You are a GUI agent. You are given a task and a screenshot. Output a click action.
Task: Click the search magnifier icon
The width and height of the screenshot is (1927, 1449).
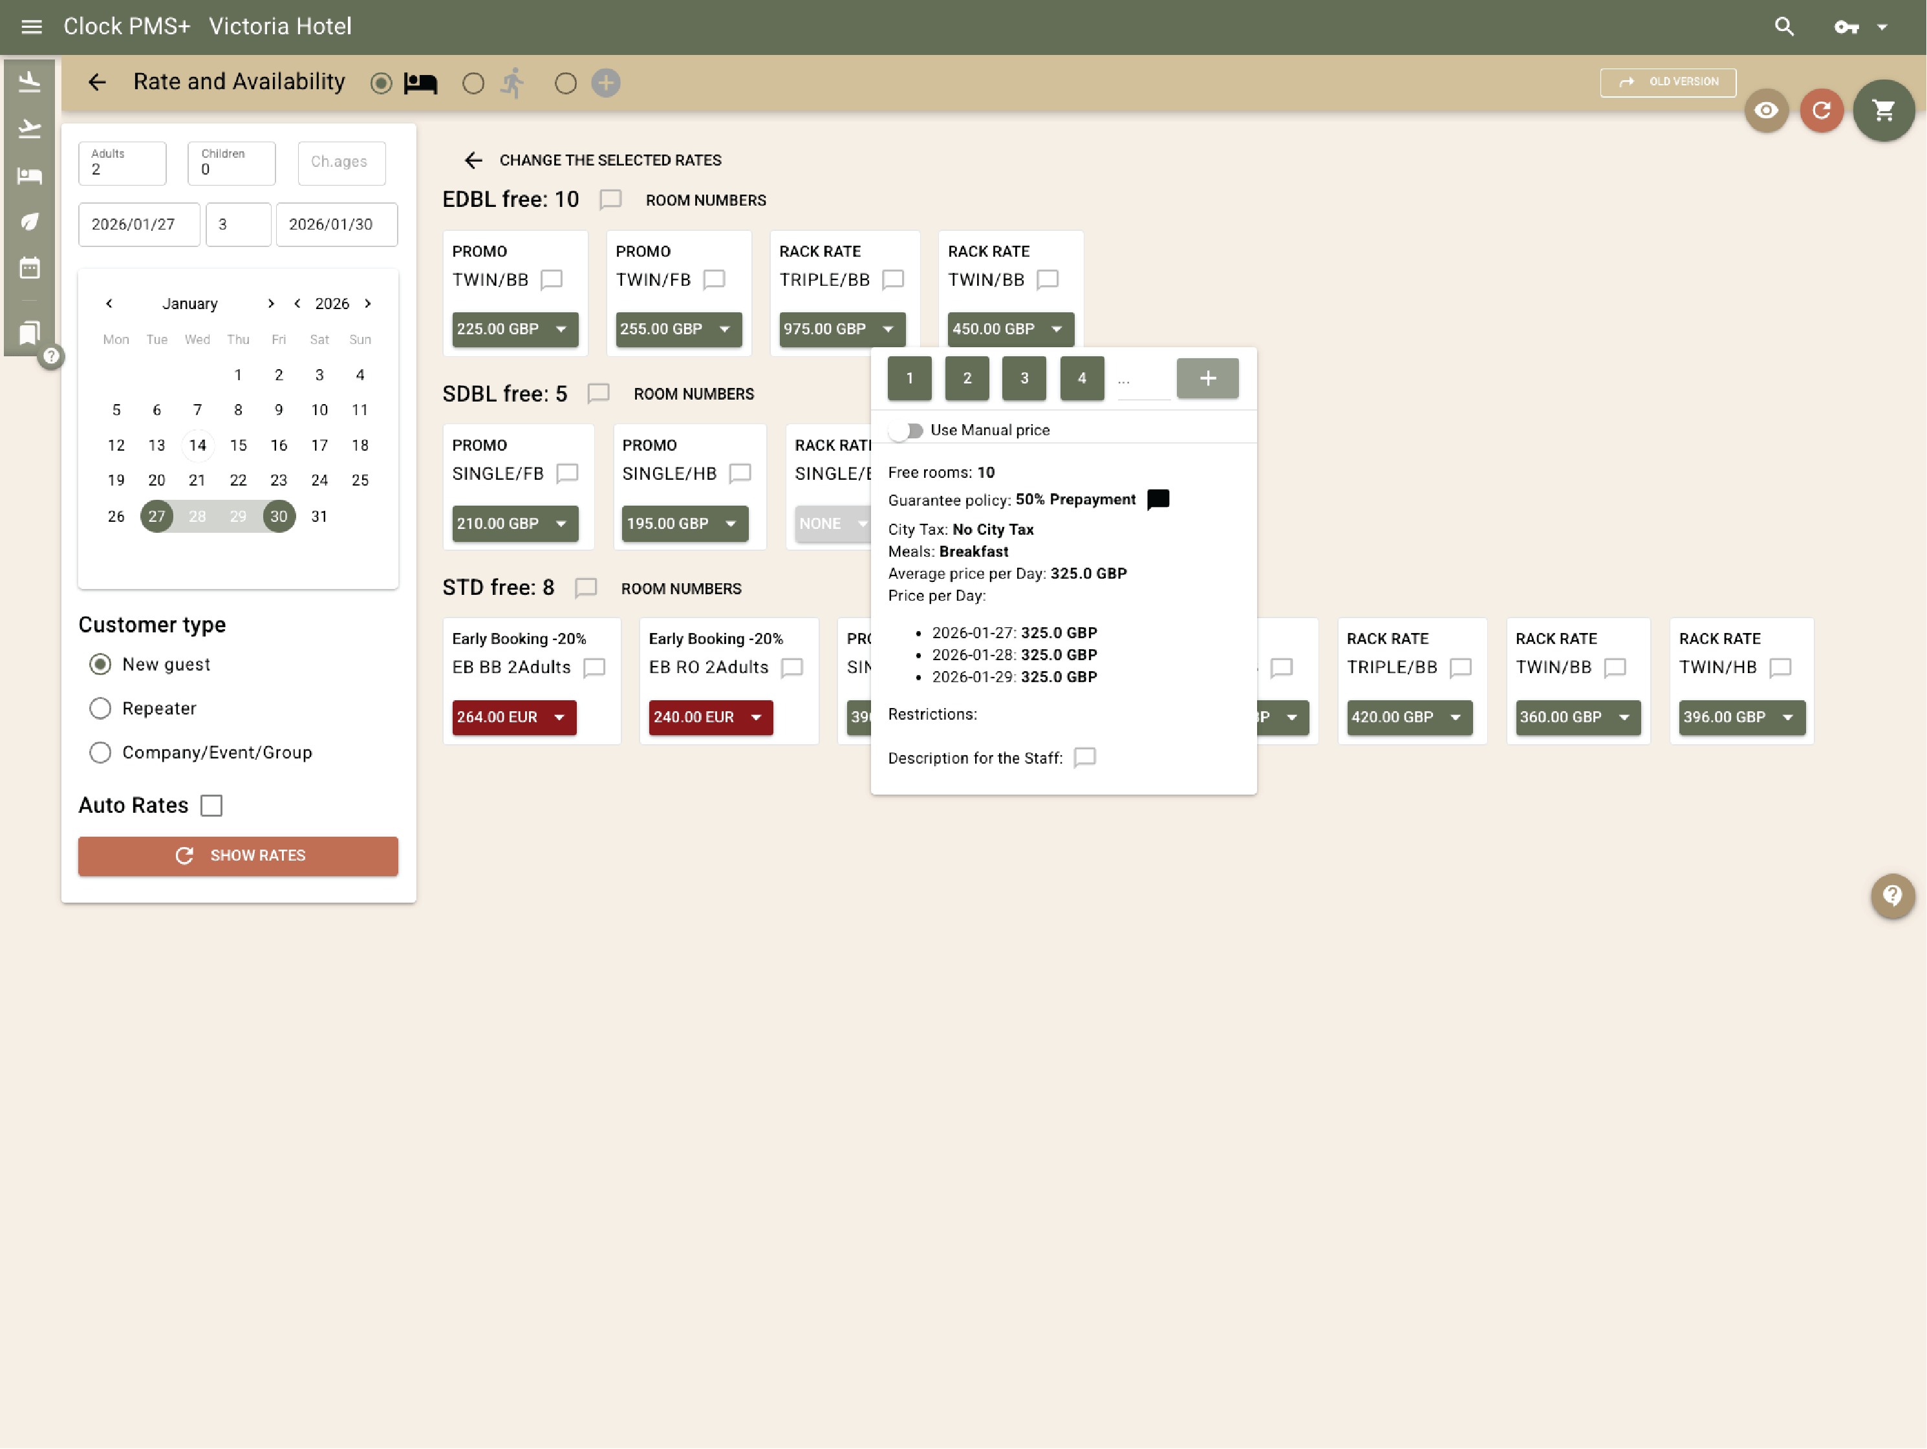pyautogui.click(x=1783, y=27)
